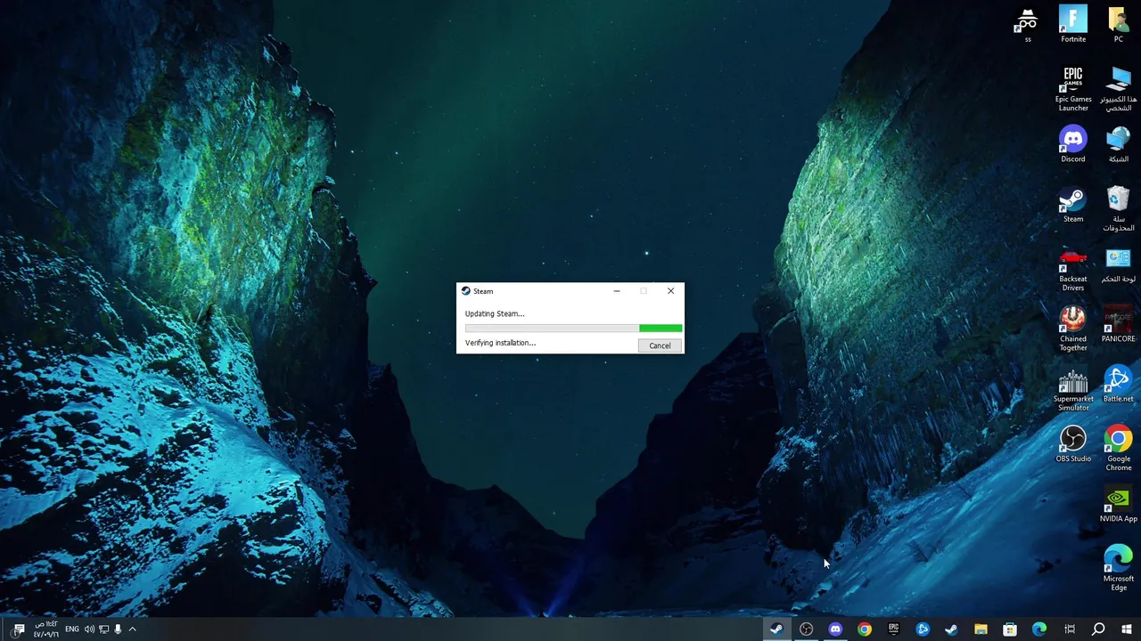The width and height of the screenshot is (1141, 641).
Task: Open Google Chrome from the taskbar
Action: coord(865,629)
